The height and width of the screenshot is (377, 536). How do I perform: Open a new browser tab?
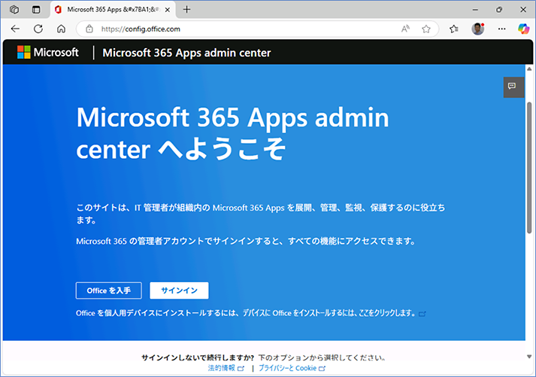186,10
